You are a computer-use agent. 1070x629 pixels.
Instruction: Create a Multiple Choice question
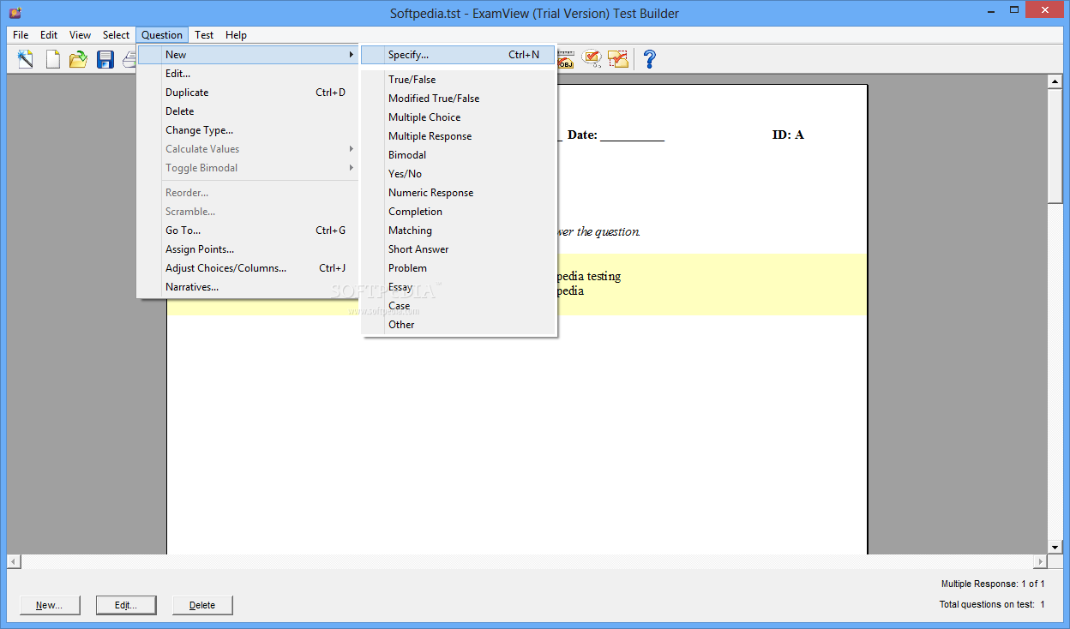(459, 117)
